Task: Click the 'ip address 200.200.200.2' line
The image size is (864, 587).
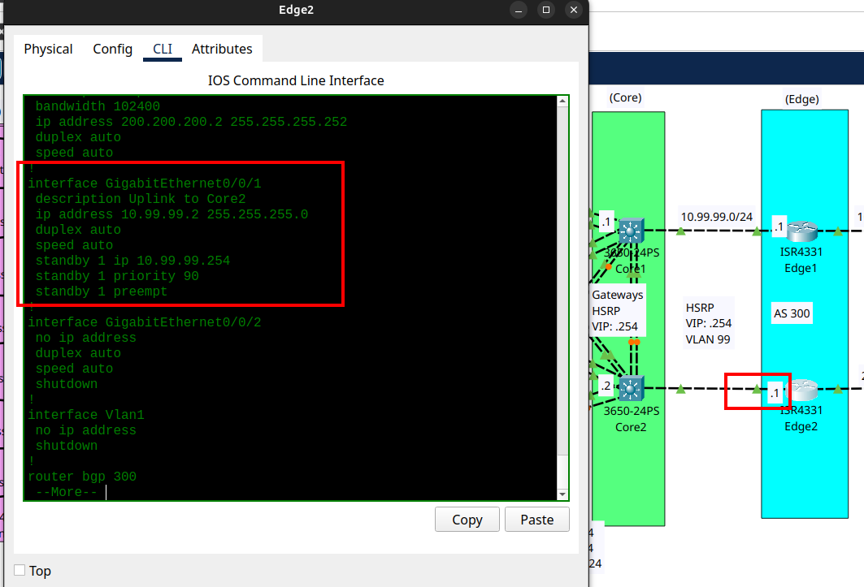Action: pos(191,122)
